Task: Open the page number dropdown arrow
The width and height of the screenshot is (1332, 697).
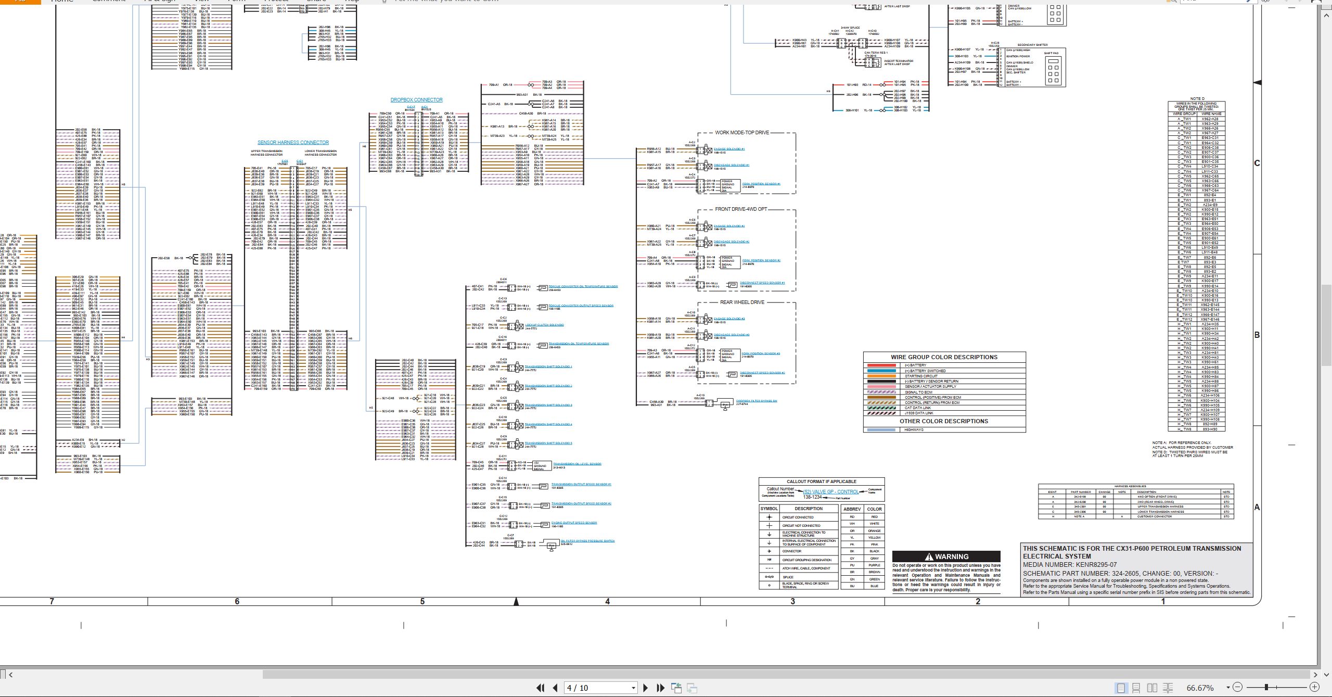Action: (x=633, y=688)
